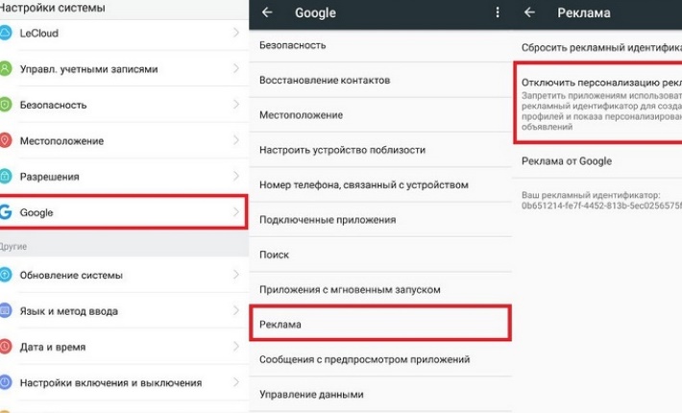Image resolution: width=682 pixels, height=413 pixels.
Task: Tap Разрешения label
Action: tap(50, 177)
